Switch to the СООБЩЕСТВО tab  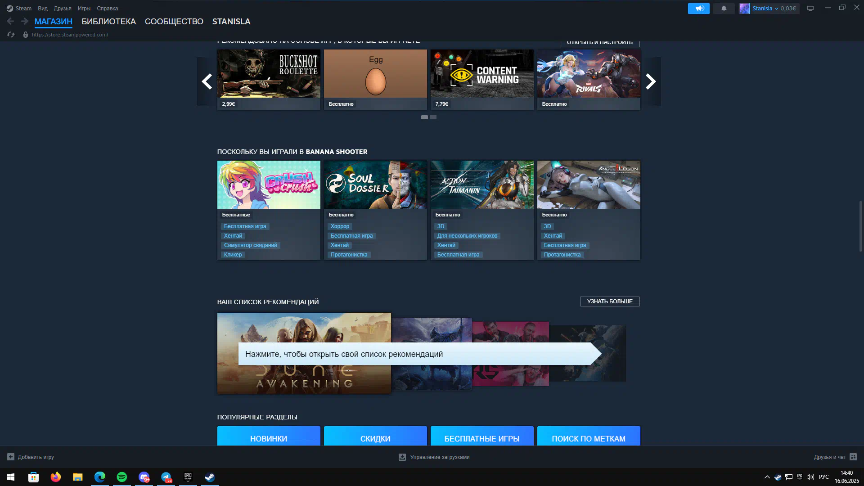[x=174, y=22]
